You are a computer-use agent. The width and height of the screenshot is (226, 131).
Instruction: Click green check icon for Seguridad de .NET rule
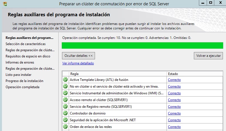click(65, 120)
